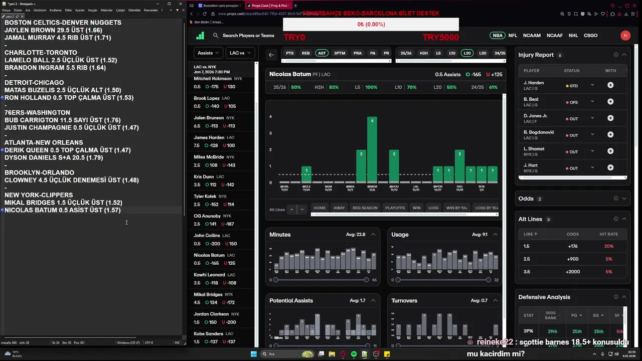Collapse the Injury Report panel

pos(624,55)
